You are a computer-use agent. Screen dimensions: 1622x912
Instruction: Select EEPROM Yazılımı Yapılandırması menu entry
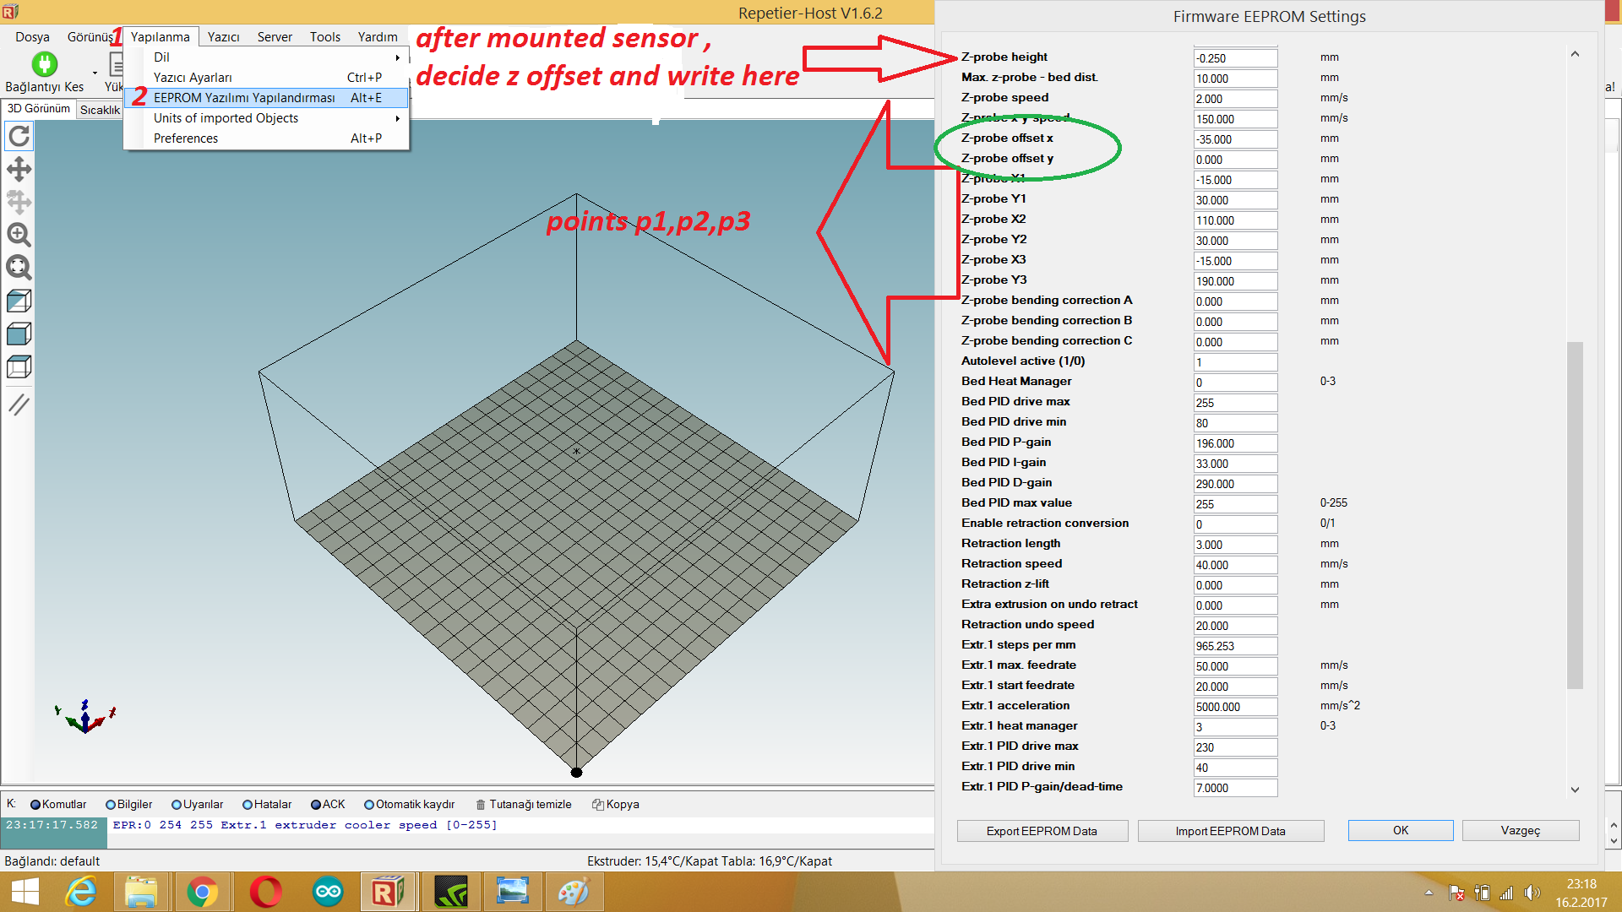[x=267, y=98]
